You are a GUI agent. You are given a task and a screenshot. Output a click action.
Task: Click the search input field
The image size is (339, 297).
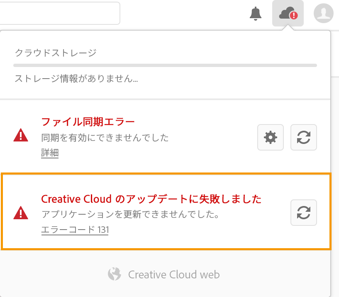click(x=60, y=13)
